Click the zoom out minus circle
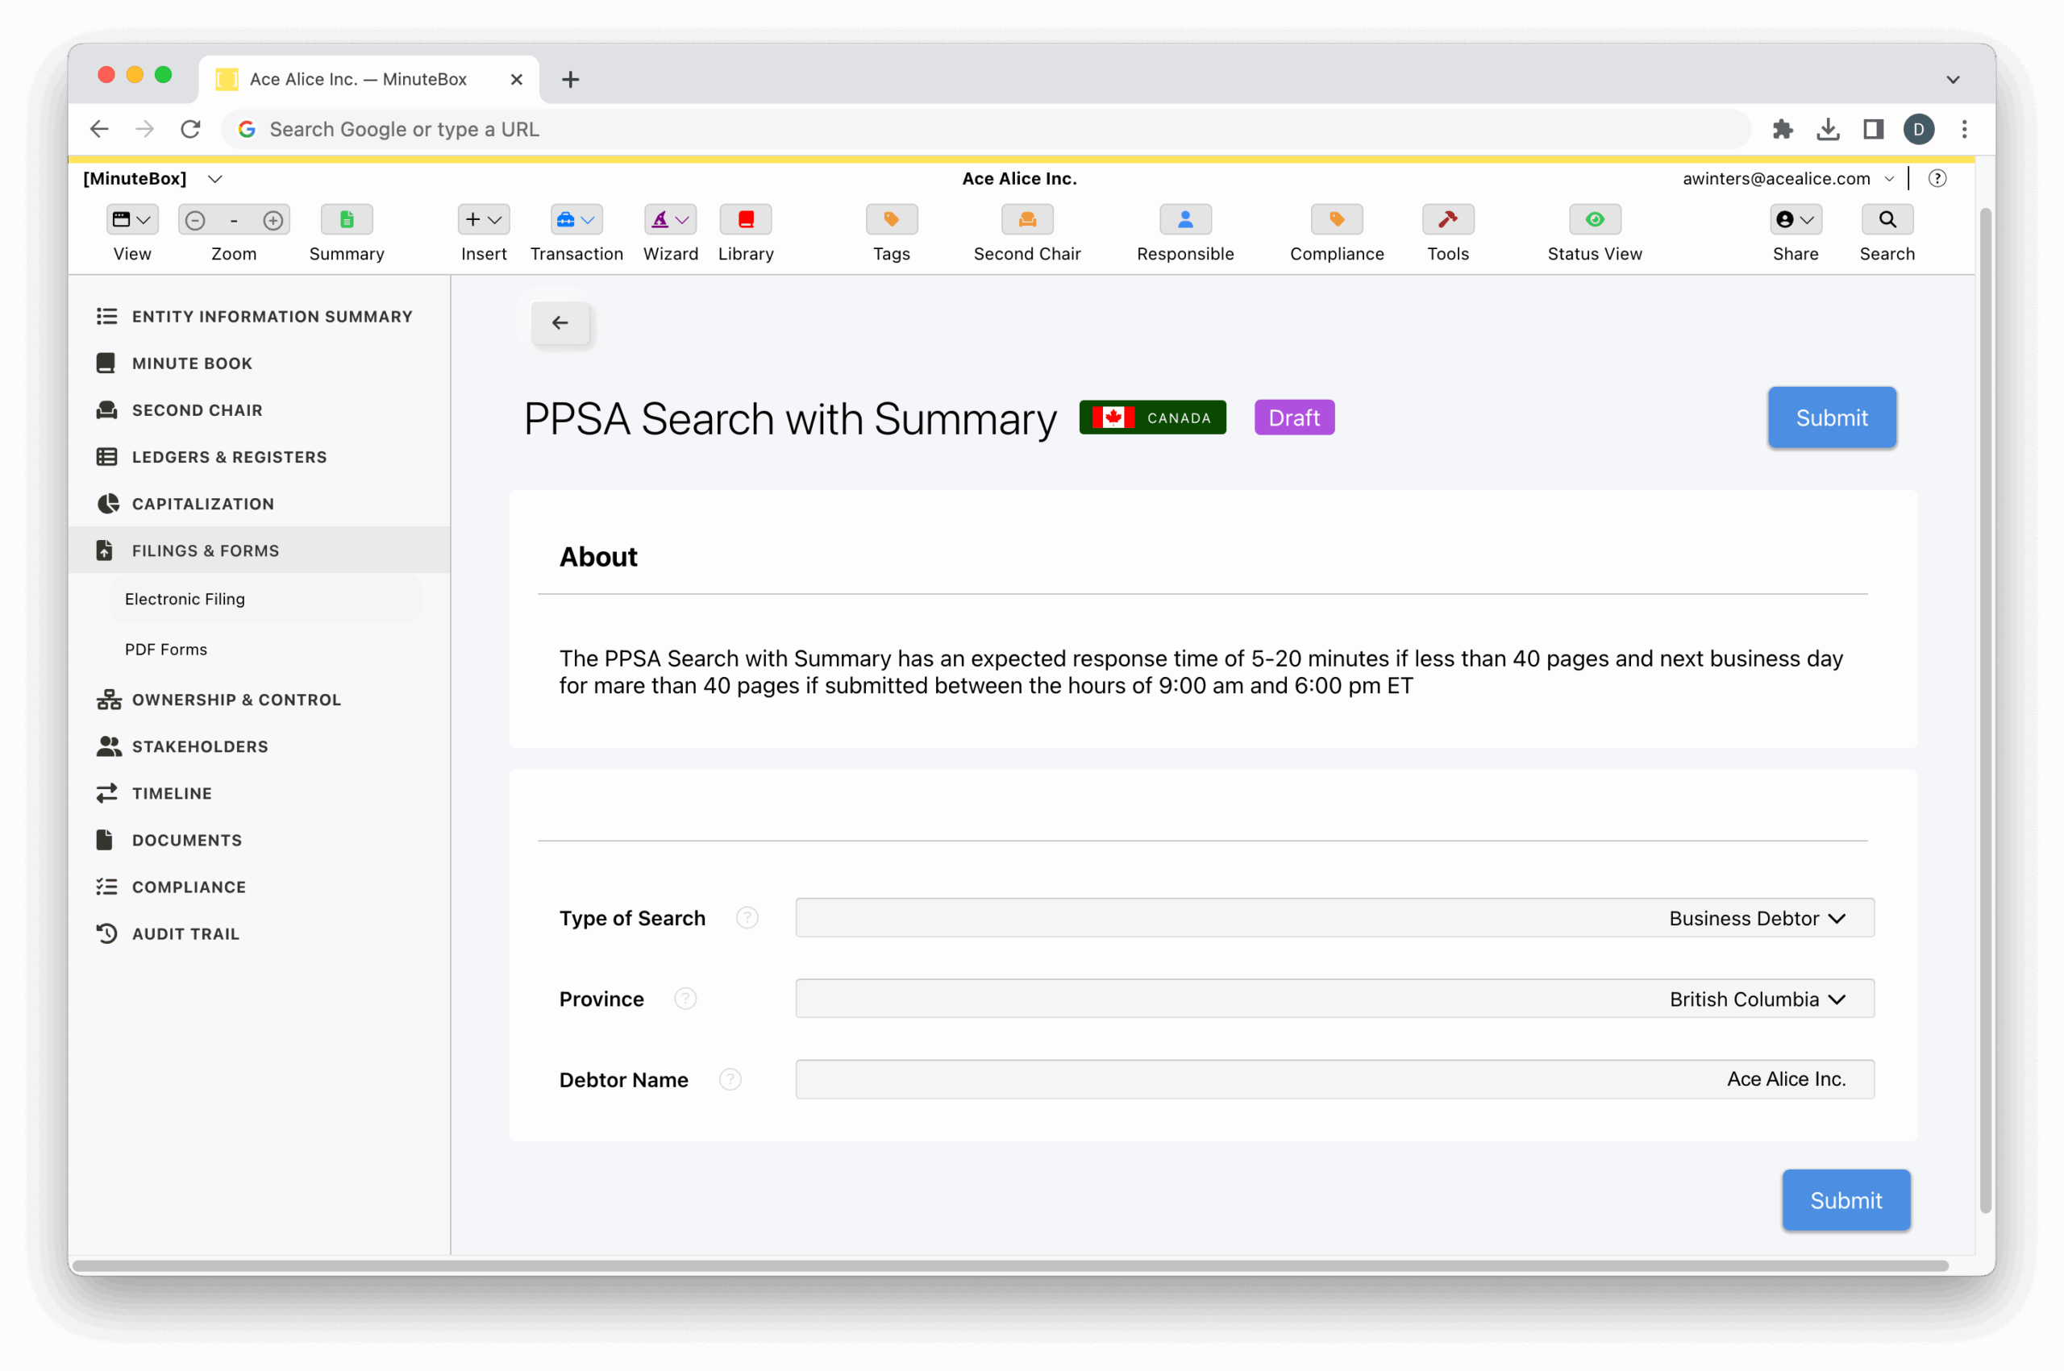The width and height of the screenshot is (2064, 1371). (x=195, y=220)
